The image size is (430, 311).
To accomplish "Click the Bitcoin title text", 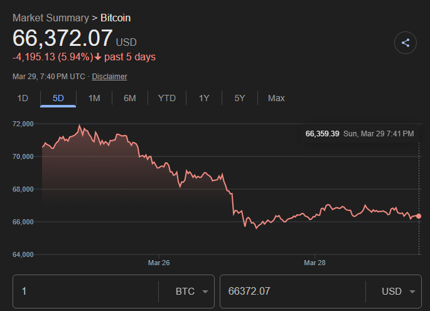I will [116, 18].
